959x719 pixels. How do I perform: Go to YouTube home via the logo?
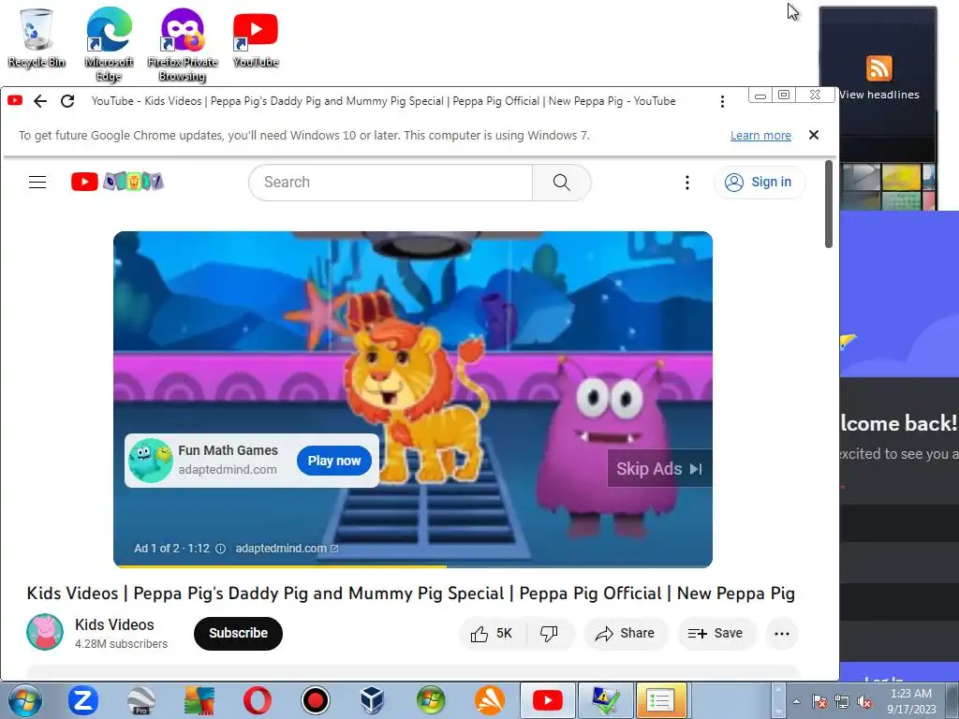(117, 182)
